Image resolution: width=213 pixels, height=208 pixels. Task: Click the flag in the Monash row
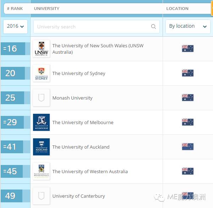[x=188, y=97]
